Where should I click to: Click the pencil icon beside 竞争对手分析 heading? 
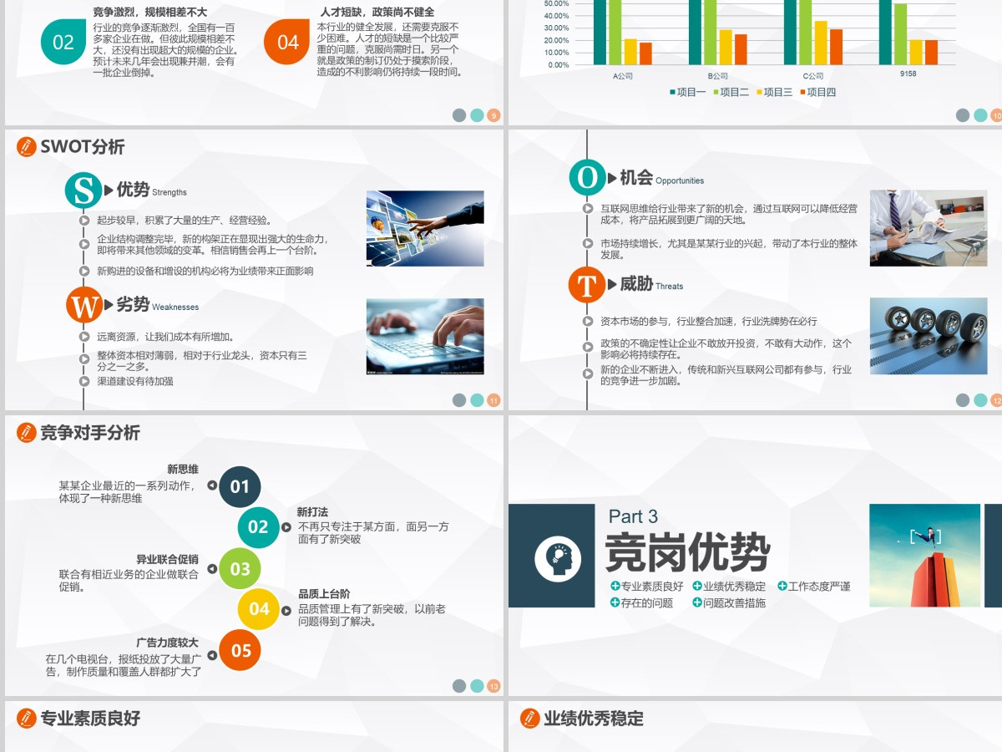click(x=27, y=432)
